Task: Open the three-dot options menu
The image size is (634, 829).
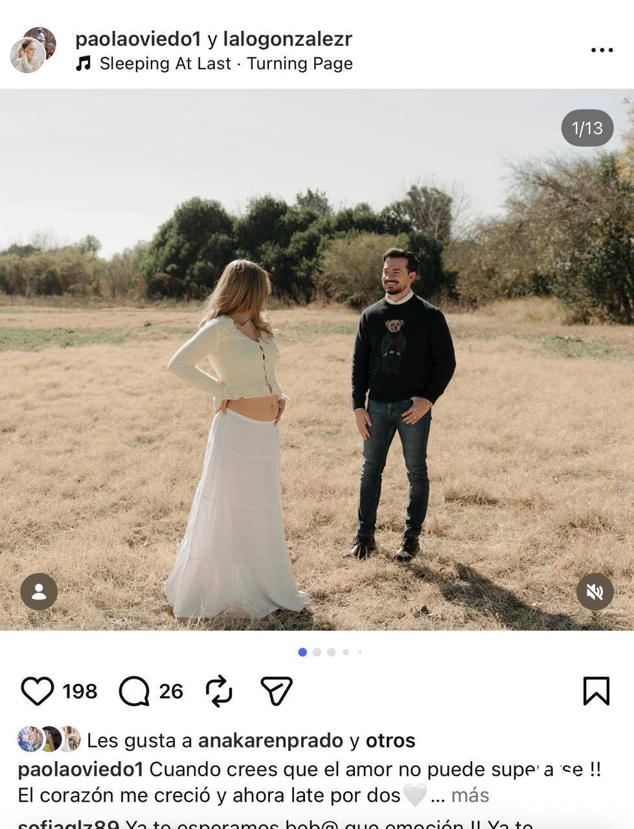Action: click(x=602, y=51)
